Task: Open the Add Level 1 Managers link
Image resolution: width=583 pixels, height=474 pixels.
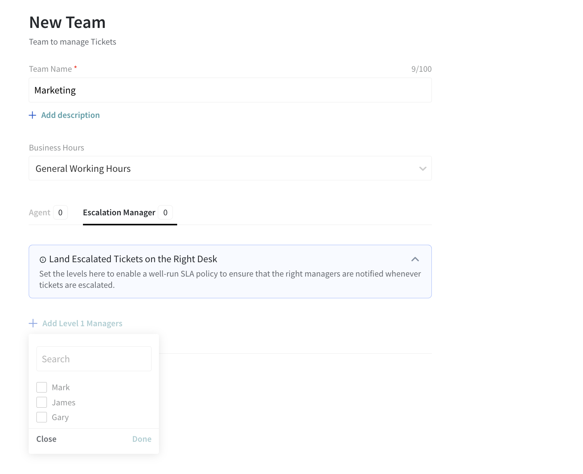Action: coord(82,323)
